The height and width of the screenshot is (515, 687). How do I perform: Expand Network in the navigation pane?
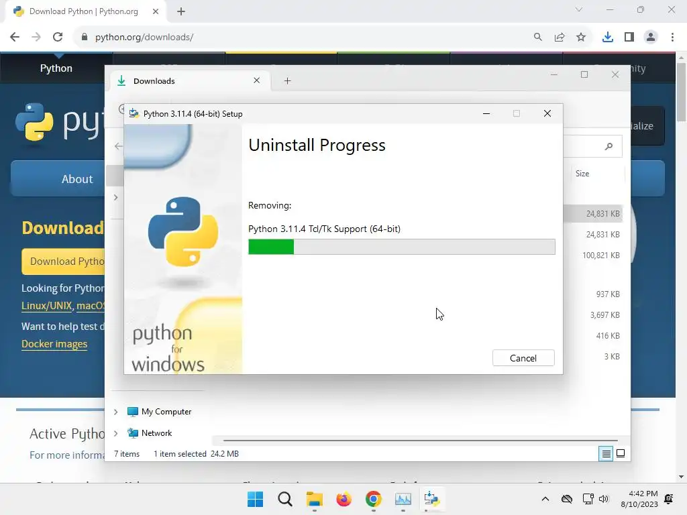[115, 433]
